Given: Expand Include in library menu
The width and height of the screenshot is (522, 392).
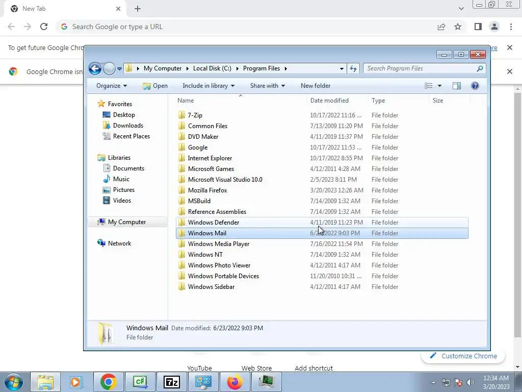Looking at the screenshot, I should 208,86.
